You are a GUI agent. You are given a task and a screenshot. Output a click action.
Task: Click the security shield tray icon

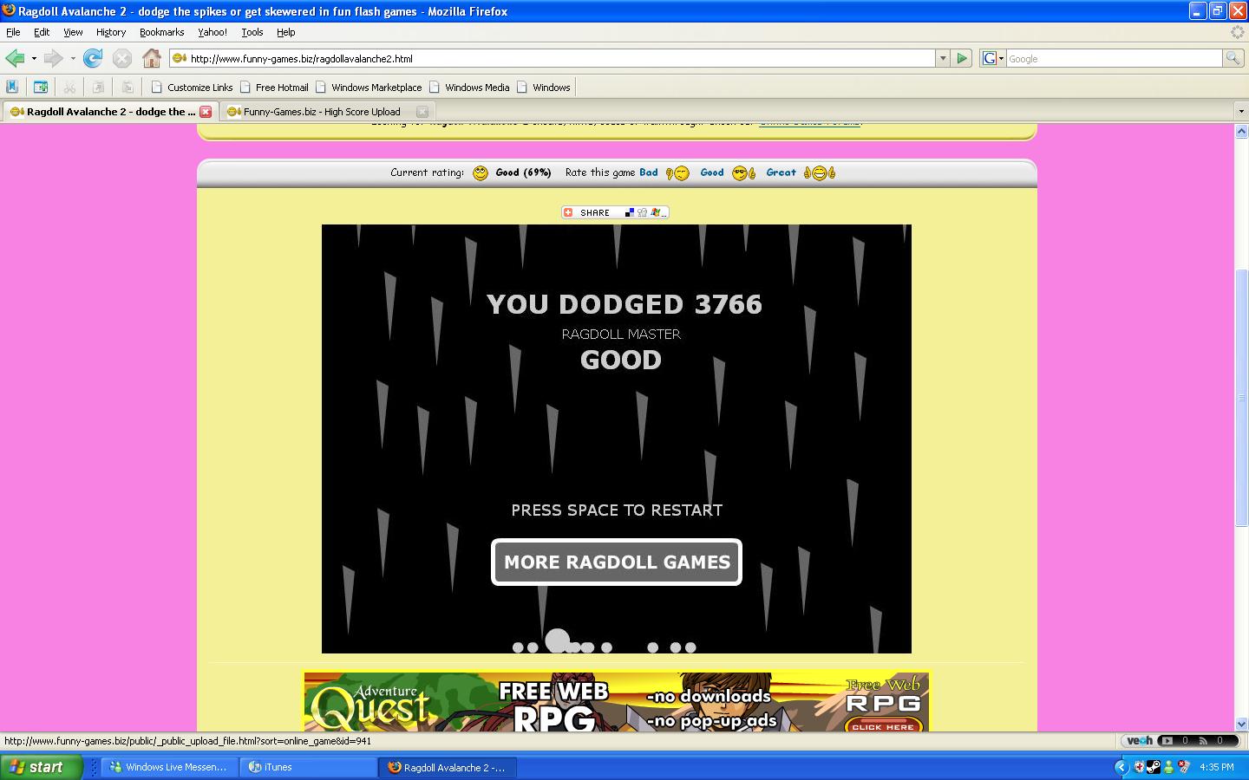pos(1138,767)
